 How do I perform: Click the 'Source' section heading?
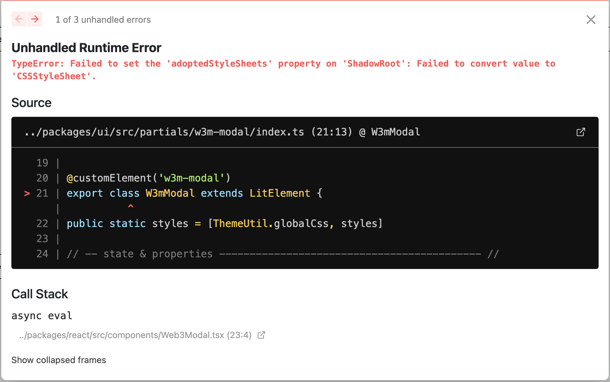click(31, 102)
